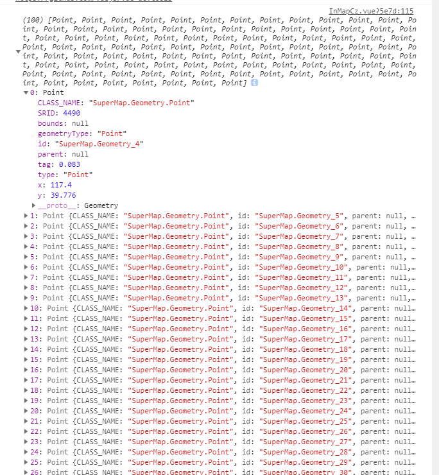Click the SRID value 4490
The image size is (439, 475).
tap(71, 114)
